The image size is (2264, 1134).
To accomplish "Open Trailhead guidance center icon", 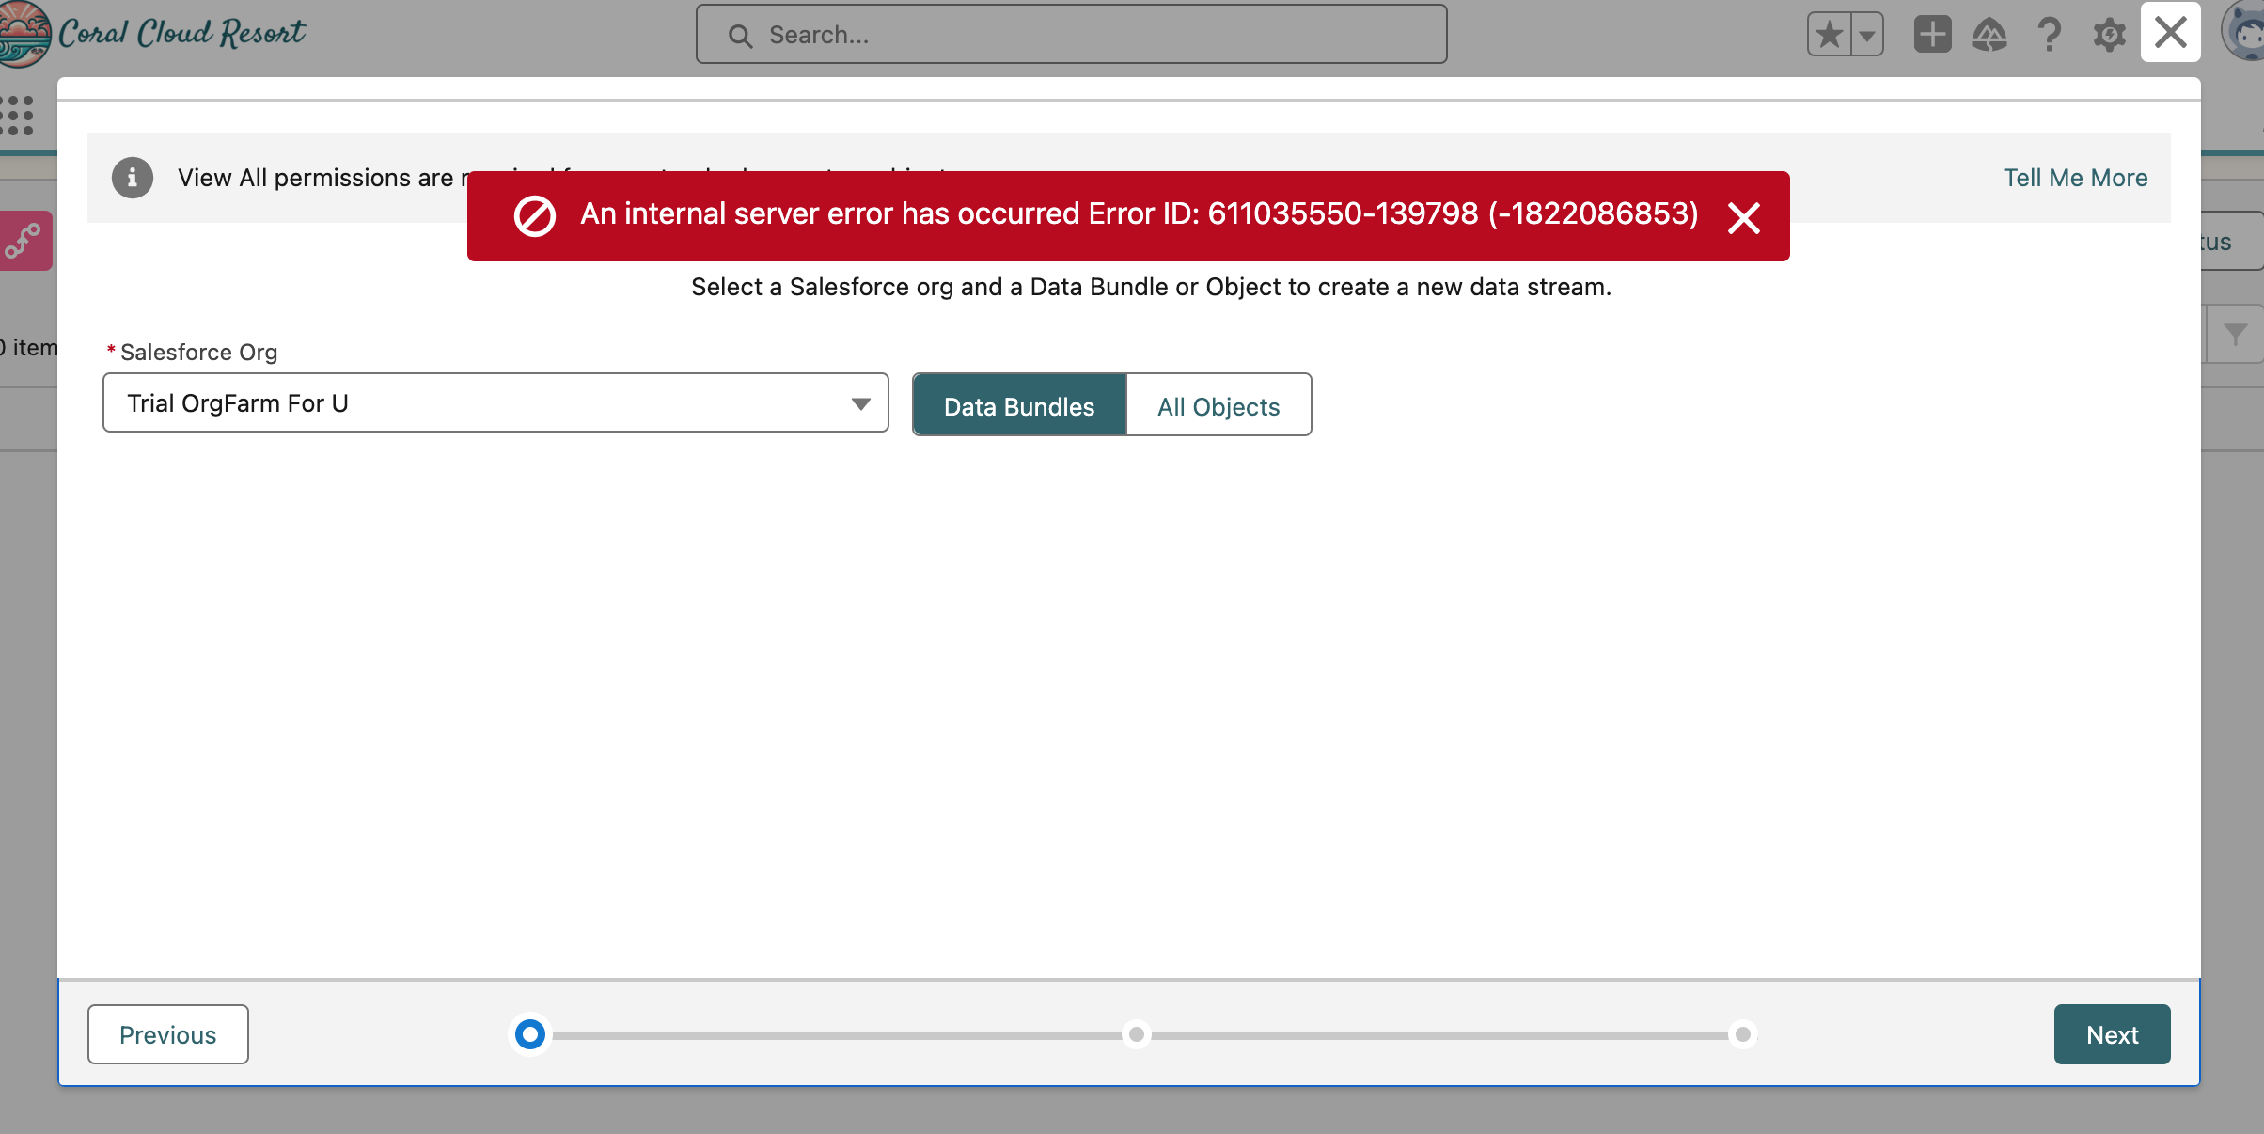I will coord(1989,35).
